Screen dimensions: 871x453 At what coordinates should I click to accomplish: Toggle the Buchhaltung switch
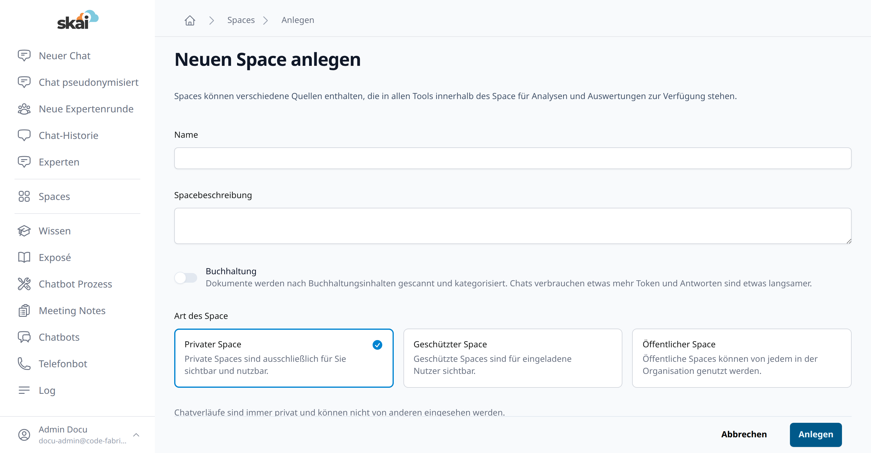click(x=186, y=278)
